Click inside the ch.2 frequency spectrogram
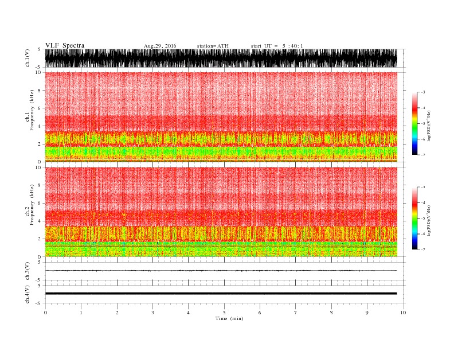The width and height of the screenshot is (454, 351). 221,212
